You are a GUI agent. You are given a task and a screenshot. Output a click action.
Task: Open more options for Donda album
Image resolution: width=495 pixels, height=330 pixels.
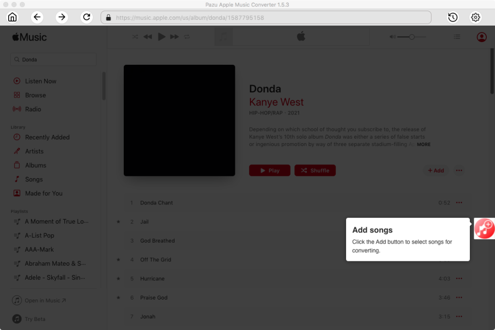click(459, 171)
